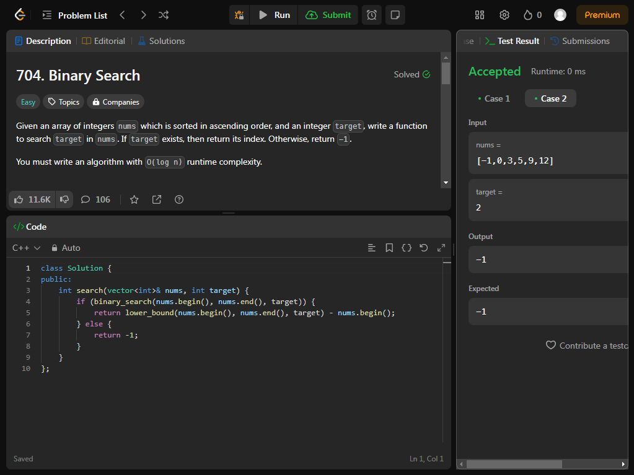Select Case 2 test case
This screenshot has height=475, width=634.
click(550, 98)
